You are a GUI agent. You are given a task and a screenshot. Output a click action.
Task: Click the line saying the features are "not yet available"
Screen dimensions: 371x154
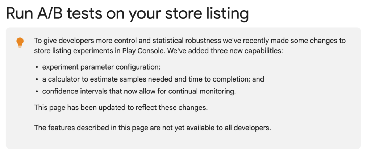(153, 128)
